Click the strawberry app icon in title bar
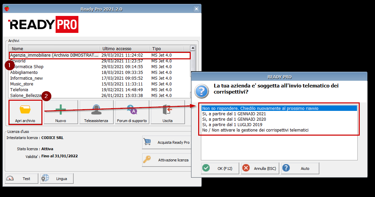The height and width of the screenshot is (197, 375). coord(7,9)
